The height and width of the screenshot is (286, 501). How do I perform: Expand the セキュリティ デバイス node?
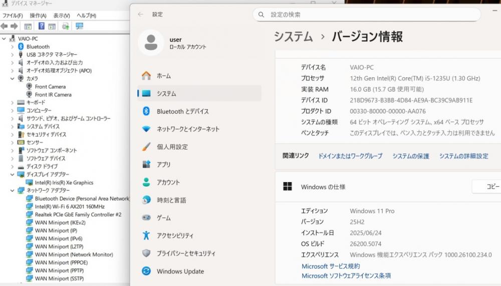12,134
